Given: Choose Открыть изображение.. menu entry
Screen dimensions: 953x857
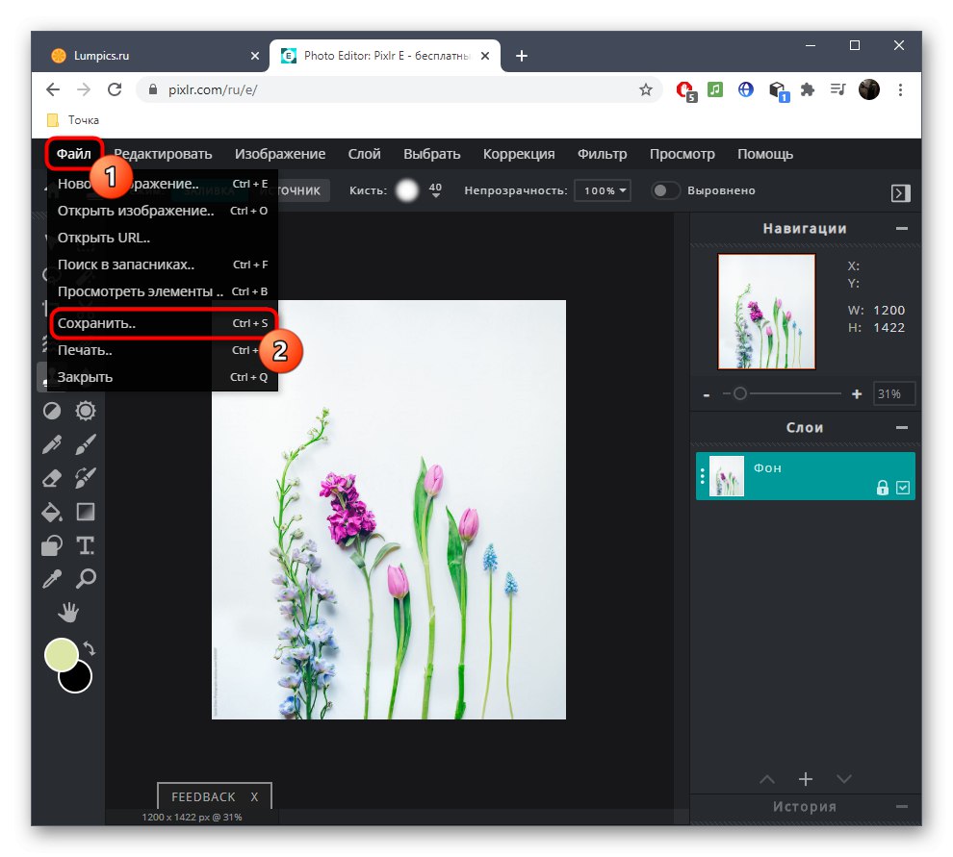Looking at the screenshot, I should pos(163,211).
